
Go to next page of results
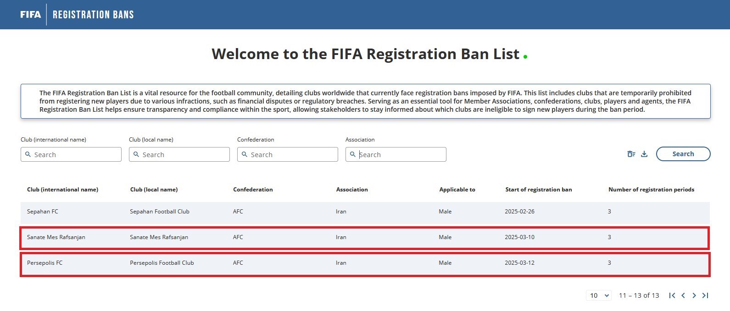(694, 295)
